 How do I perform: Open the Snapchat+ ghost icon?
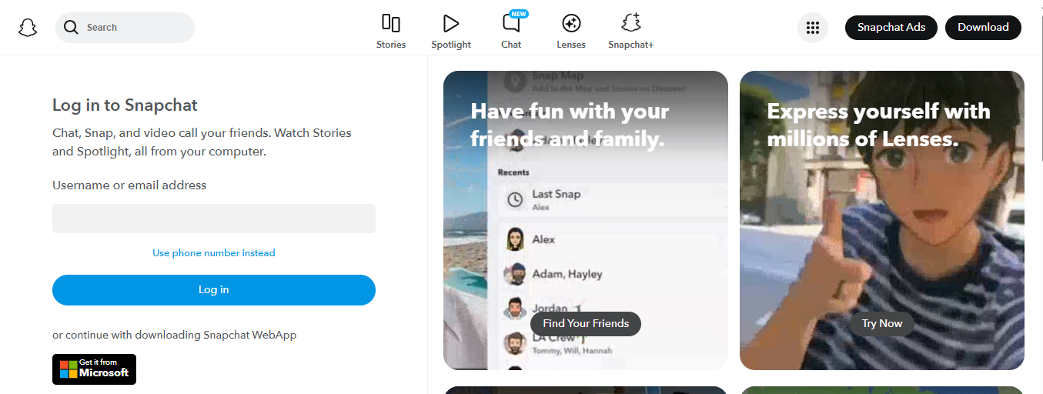pos(631,22)
